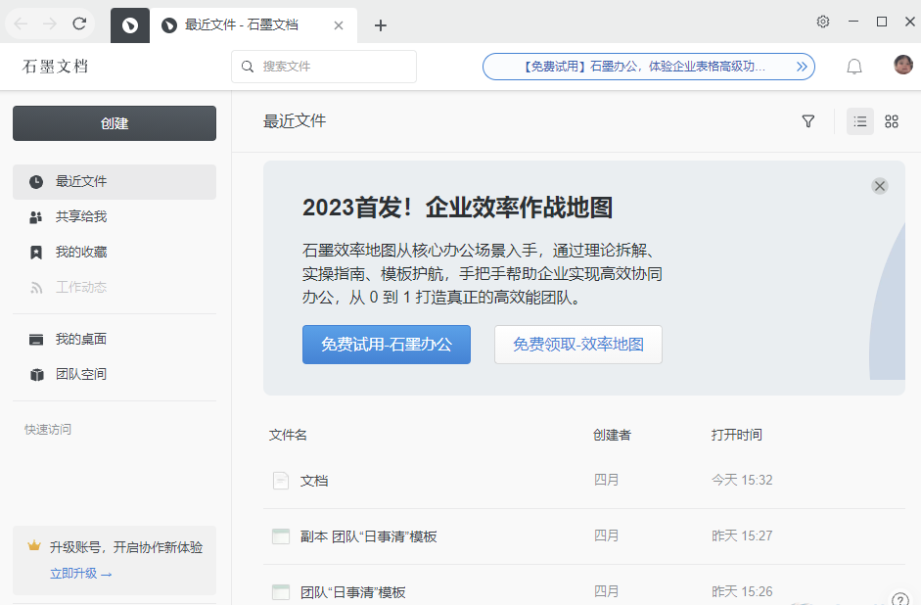Click the cube icon beside 团队空间
The height and width of the screenshot is (605, 921).
click(36, 375)
